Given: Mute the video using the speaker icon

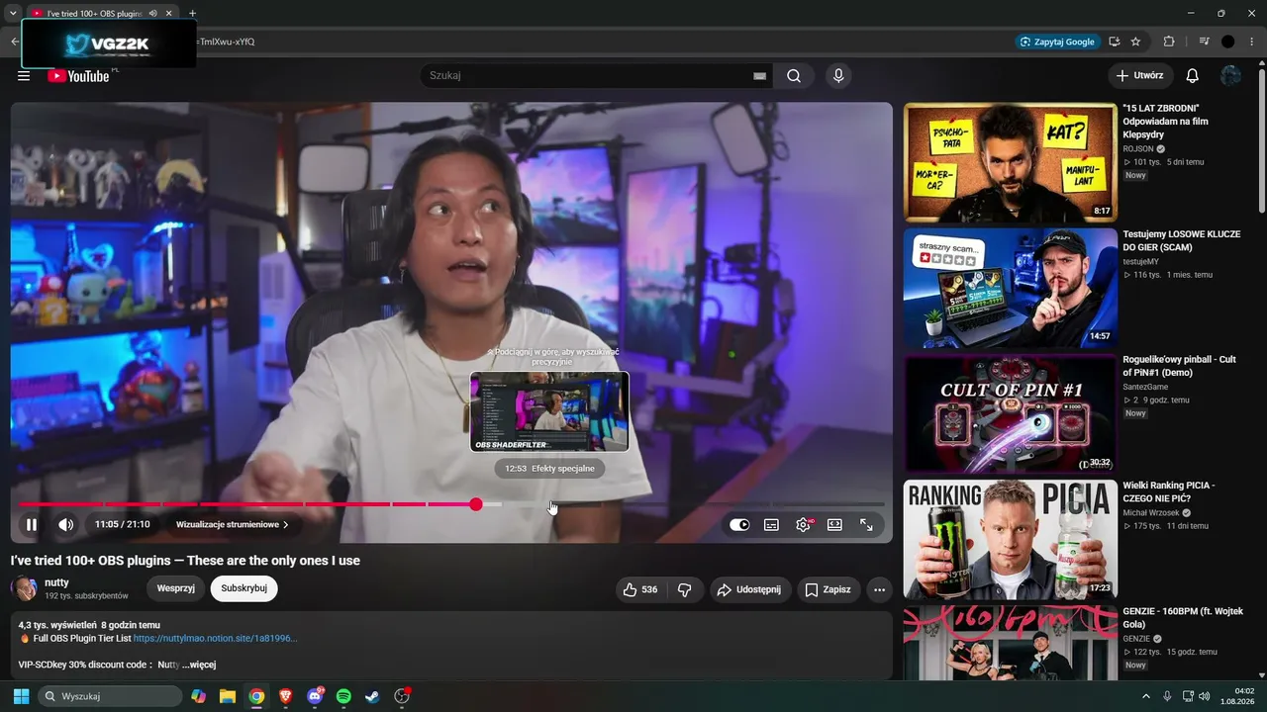Looking at the screenshot, I should pyautogui.click(x=66, y=525).
